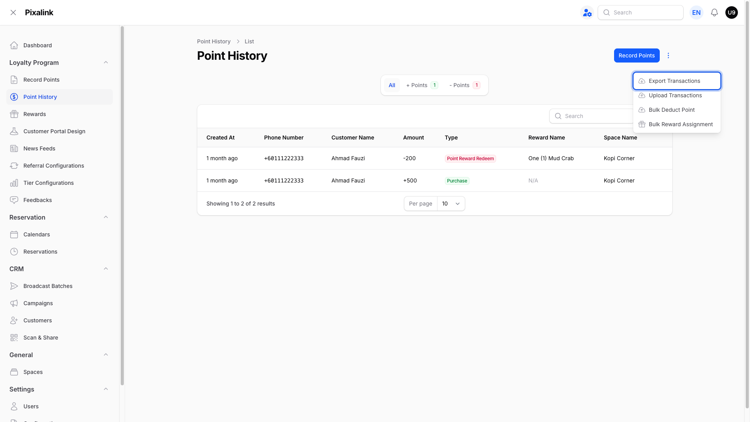Click the blue Record Points button

[637, 55]
